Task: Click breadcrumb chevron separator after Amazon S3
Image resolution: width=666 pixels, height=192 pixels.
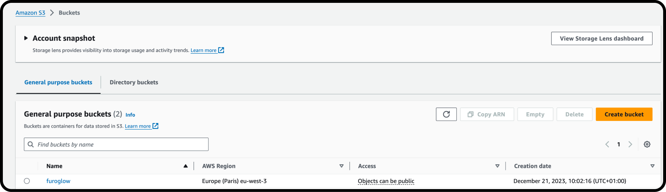Action: coord(52,13)
